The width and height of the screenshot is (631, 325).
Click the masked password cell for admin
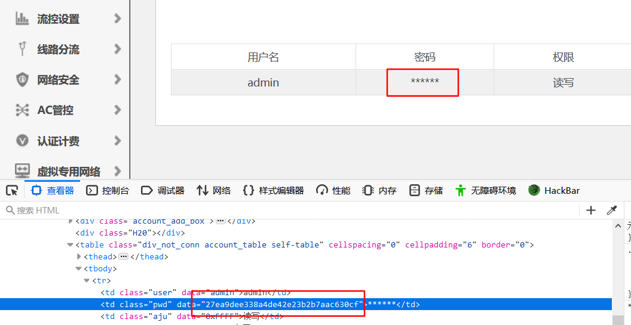pyautogui.click(x=424, y=82)
